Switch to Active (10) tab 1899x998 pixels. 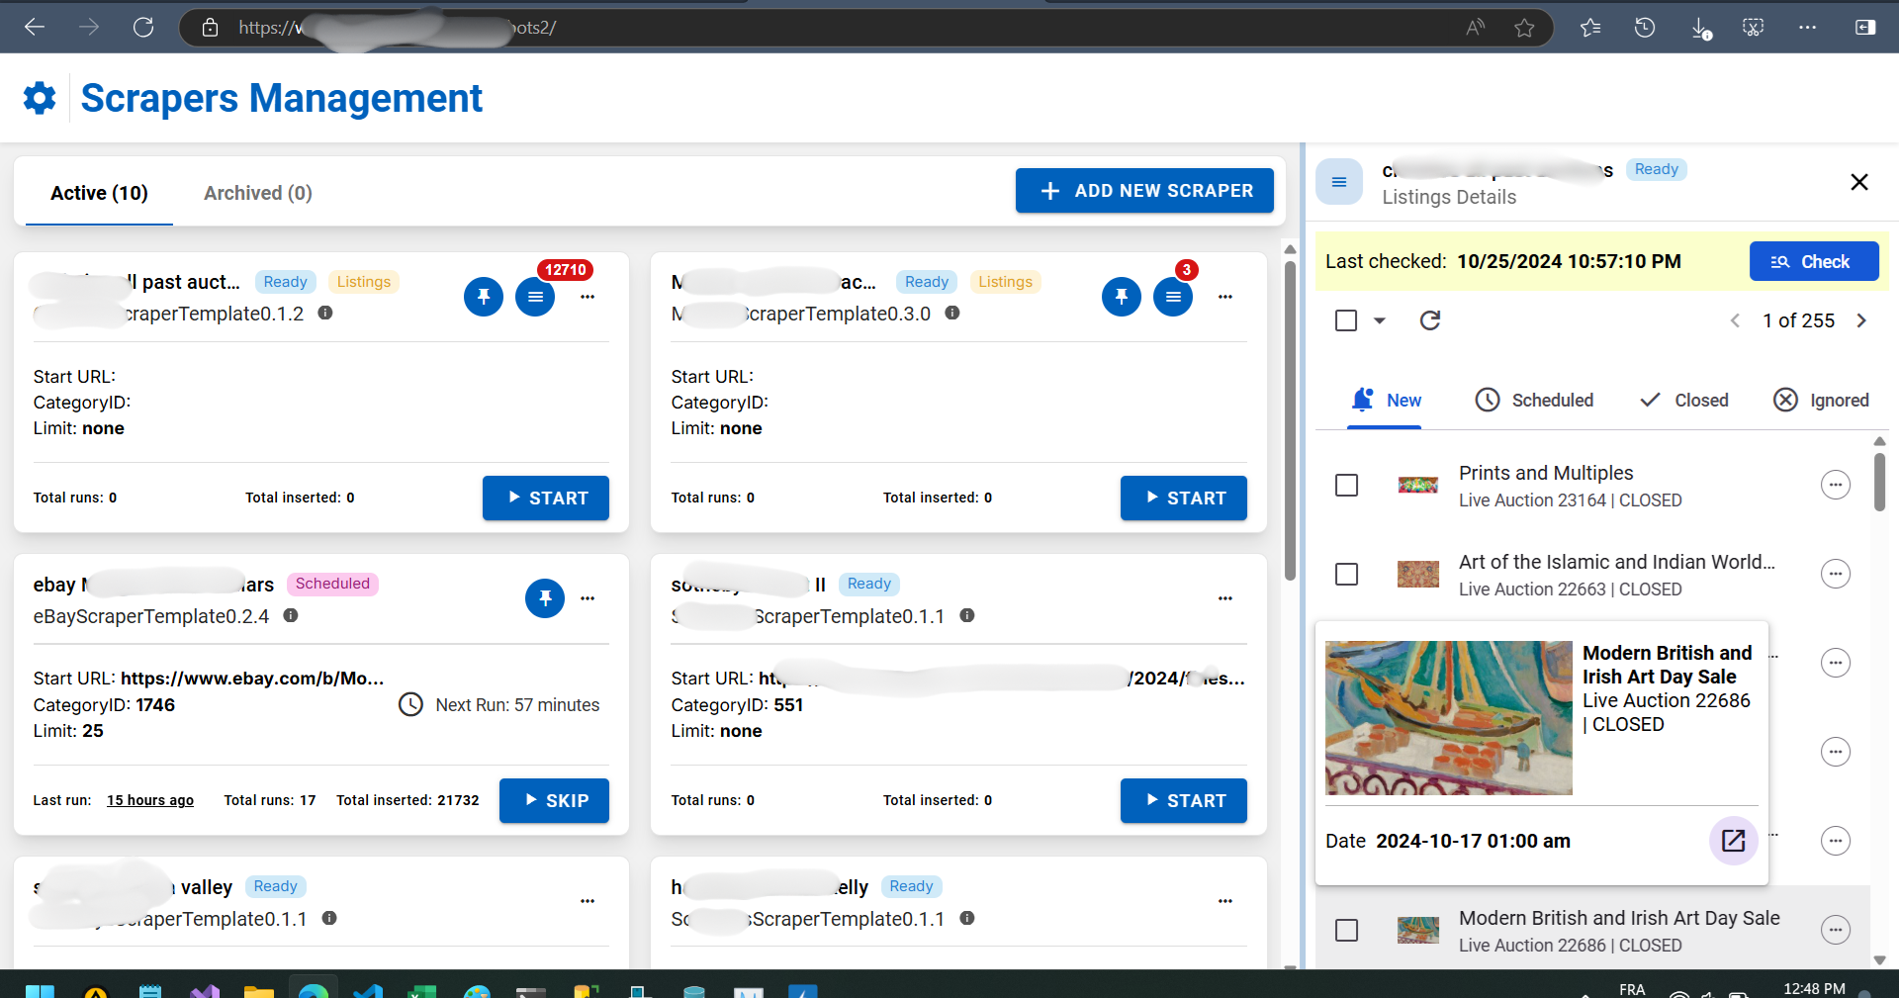pos(99,193)
